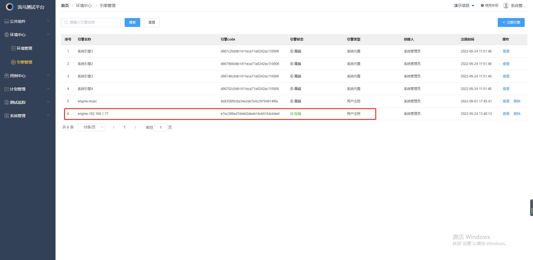View details of engine-192.168.1.77
533x260 pixels.
coord(506,114)
